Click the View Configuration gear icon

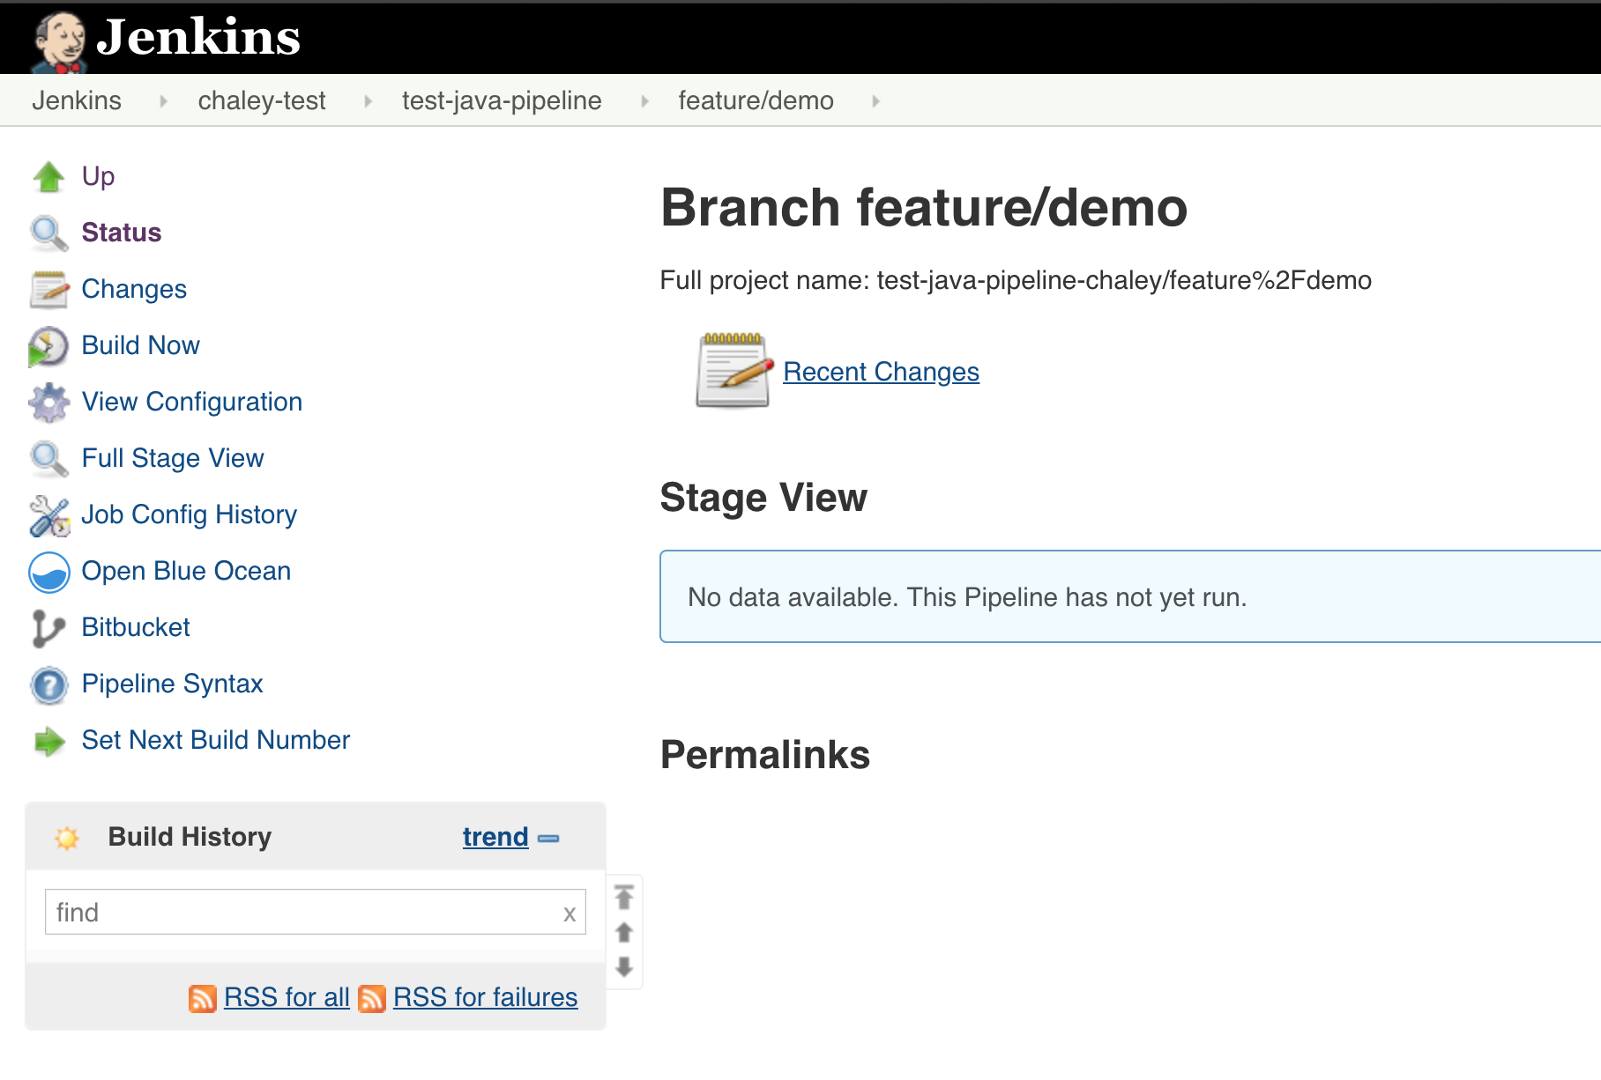(x=48, y=403)
